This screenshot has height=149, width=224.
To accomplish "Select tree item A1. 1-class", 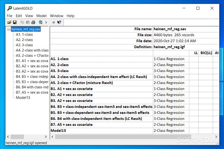I will tap(24, 35).
